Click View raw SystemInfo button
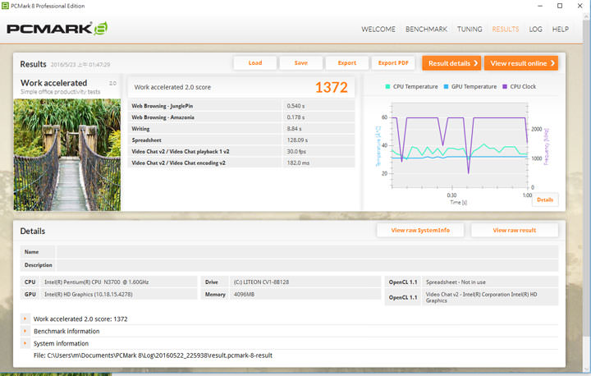The image size is (591, 376). pos(420,231)
